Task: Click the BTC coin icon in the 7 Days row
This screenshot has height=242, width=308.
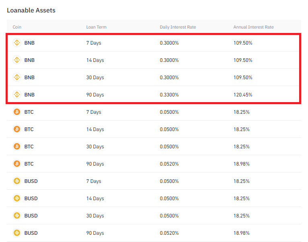Action: tap(17, 112)
